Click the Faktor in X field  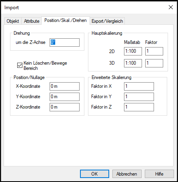pyautogui.click(x=139, y=86)
